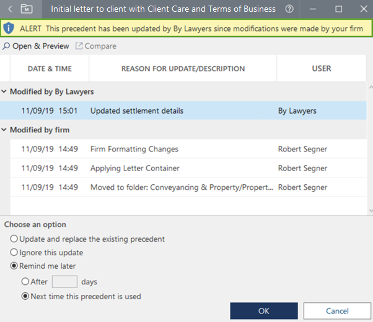
Task: Choose the Ignore this update option
Action: [x=14, y=252]
